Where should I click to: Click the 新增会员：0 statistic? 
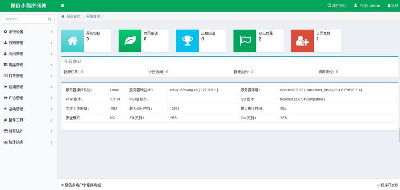[x=244, y=72]
